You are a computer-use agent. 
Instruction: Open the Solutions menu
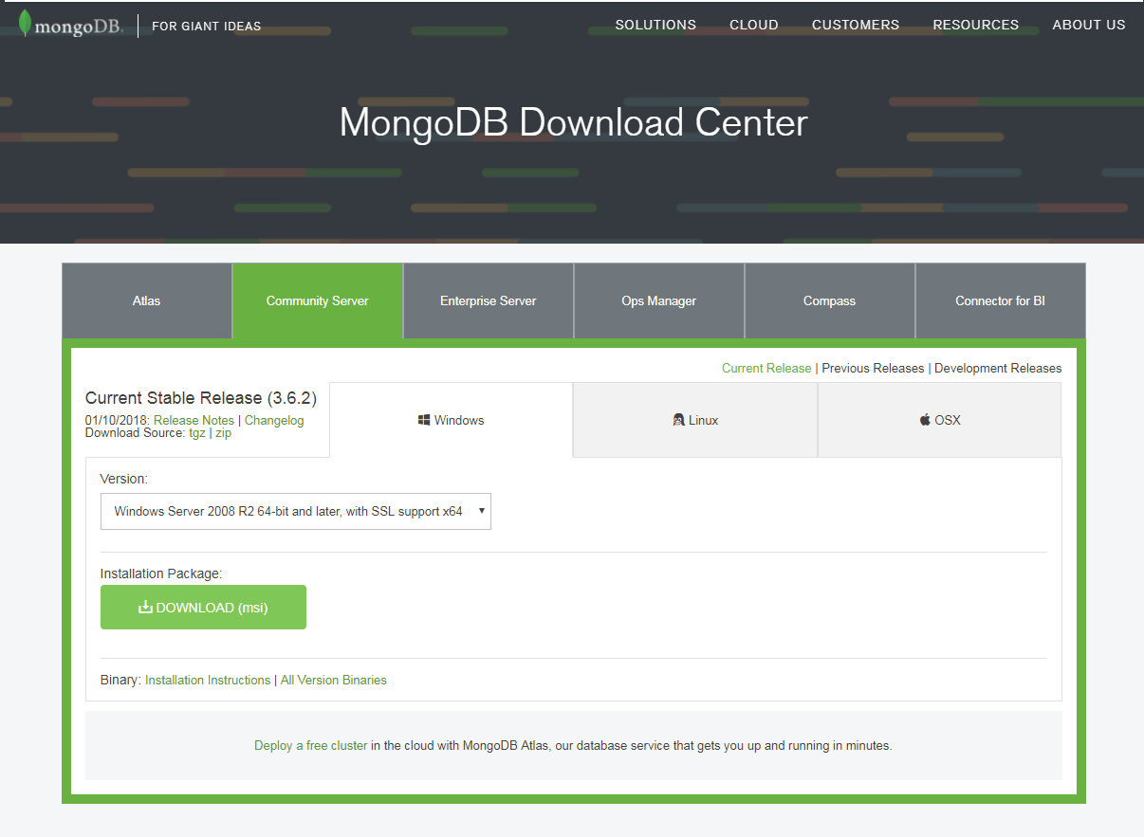click(655, 26)
